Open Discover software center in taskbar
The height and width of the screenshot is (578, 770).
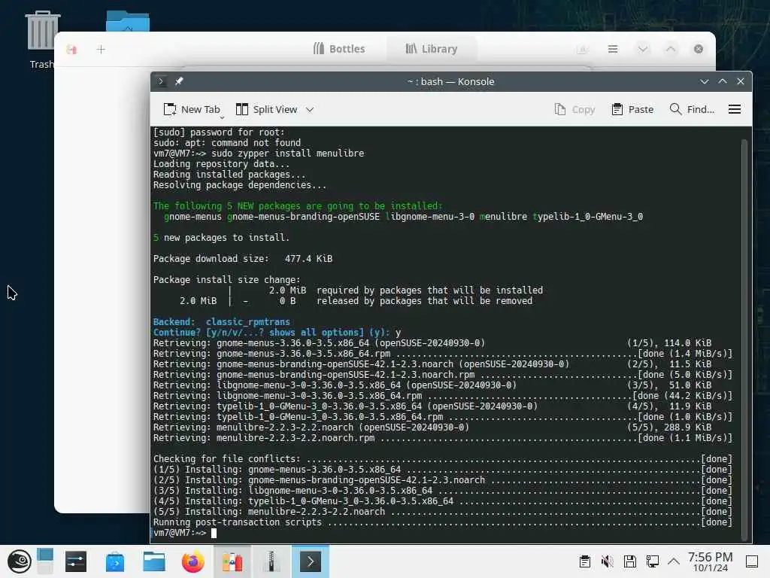pyautogui.click(x=115, y=561)
